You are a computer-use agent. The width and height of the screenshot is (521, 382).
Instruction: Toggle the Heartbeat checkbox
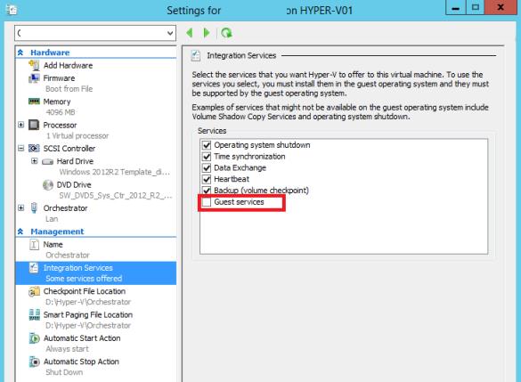[207, 179]
